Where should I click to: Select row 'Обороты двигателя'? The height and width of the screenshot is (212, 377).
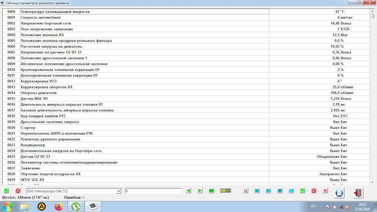(x=186, y=93)
